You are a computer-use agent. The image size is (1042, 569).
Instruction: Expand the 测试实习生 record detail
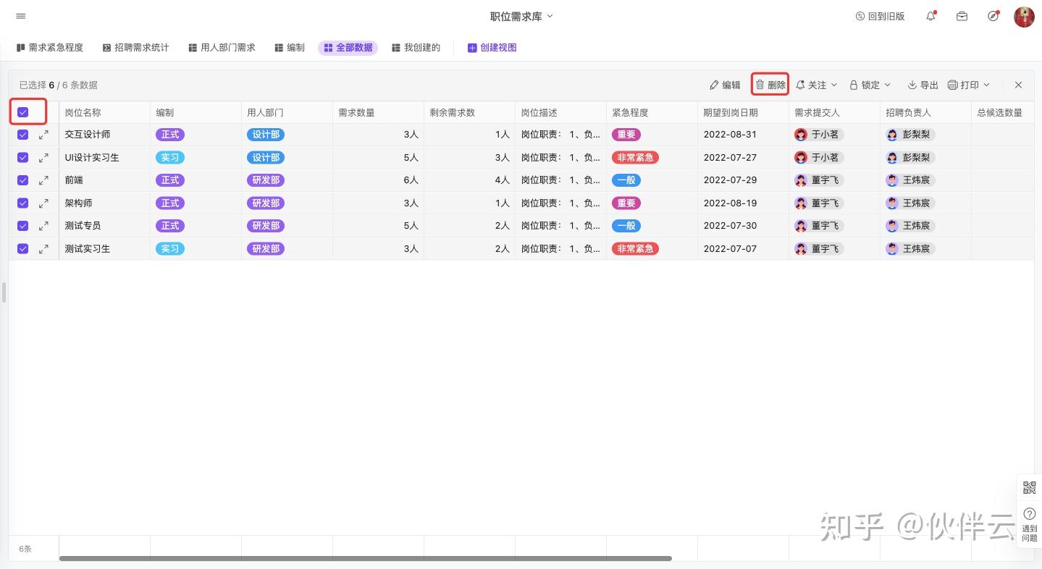click(x=43, y=248)
